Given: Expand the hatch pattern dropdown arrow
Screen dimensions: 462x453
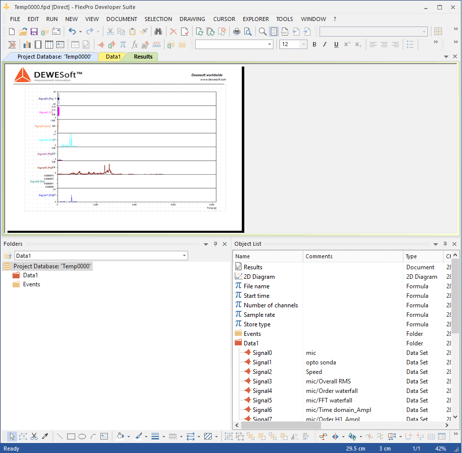Looking at the screenshot, I should 216,436.
